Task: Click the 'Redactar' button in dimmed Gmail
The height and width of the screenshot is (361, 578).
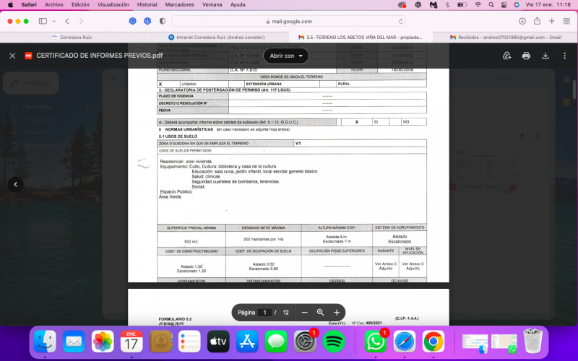Action: click(x=31, y=83)
